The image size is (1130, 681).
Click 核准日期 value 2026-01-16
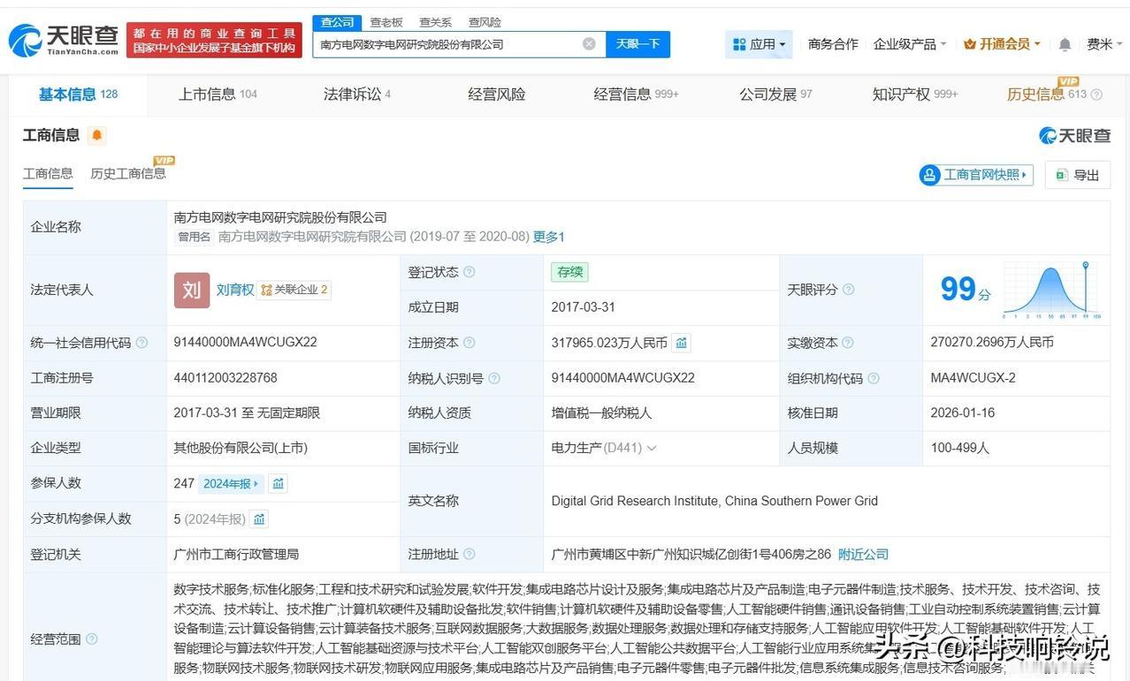click(962, 412)
